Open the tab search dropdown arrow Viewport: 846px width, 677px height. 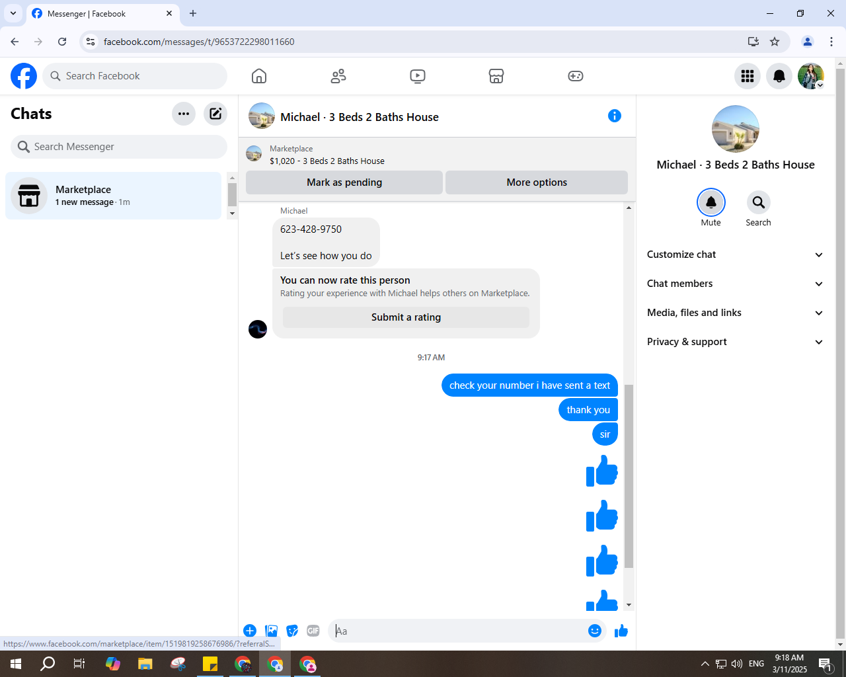13,13
